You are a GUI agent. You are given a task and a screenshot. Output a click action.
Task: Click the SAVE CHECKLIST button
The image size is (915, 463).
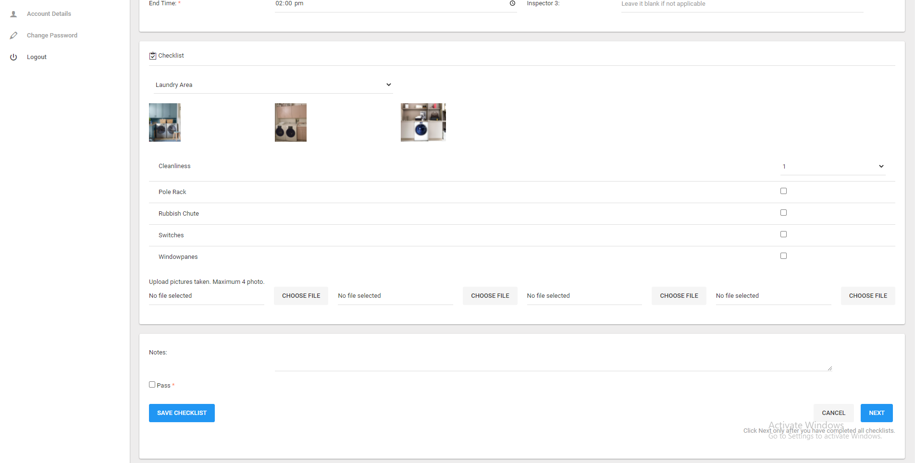click(x=182, y=413)
